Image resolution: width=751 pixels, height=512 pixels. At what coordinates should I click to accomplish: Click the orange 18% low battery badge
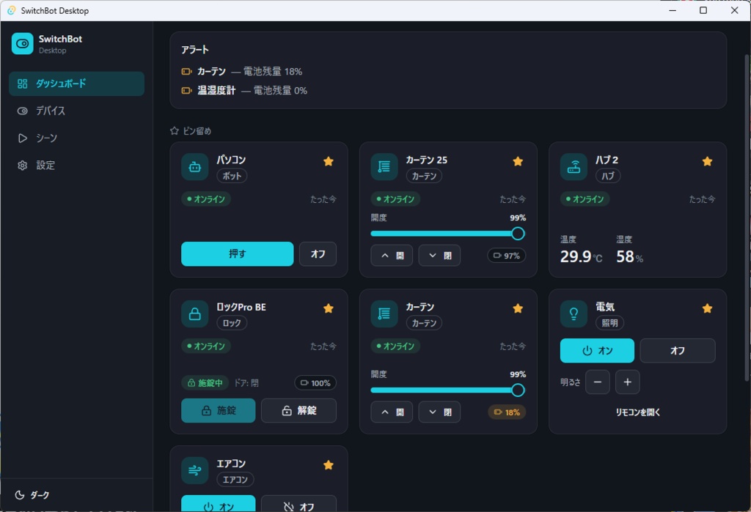click(507, 412)
